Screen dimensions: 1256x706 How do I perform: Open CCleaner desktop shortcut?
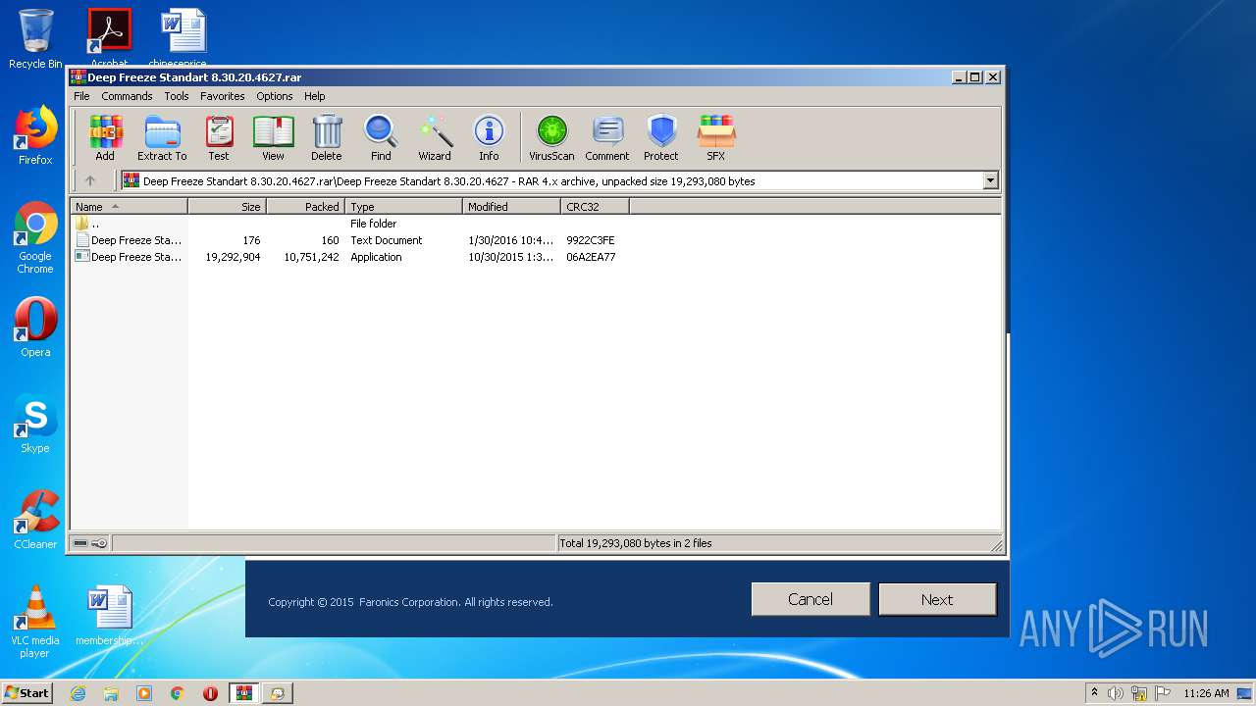coord(35,520)
